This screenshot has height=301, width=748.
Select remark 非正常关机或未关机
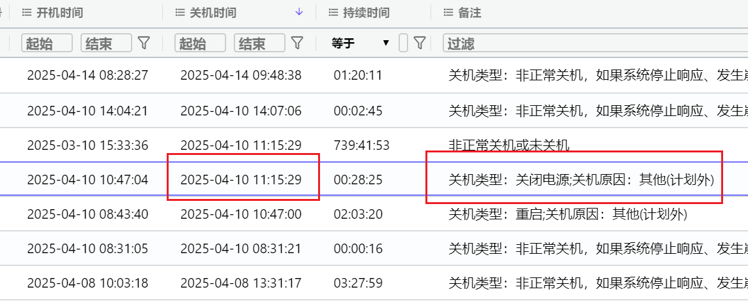509,145
